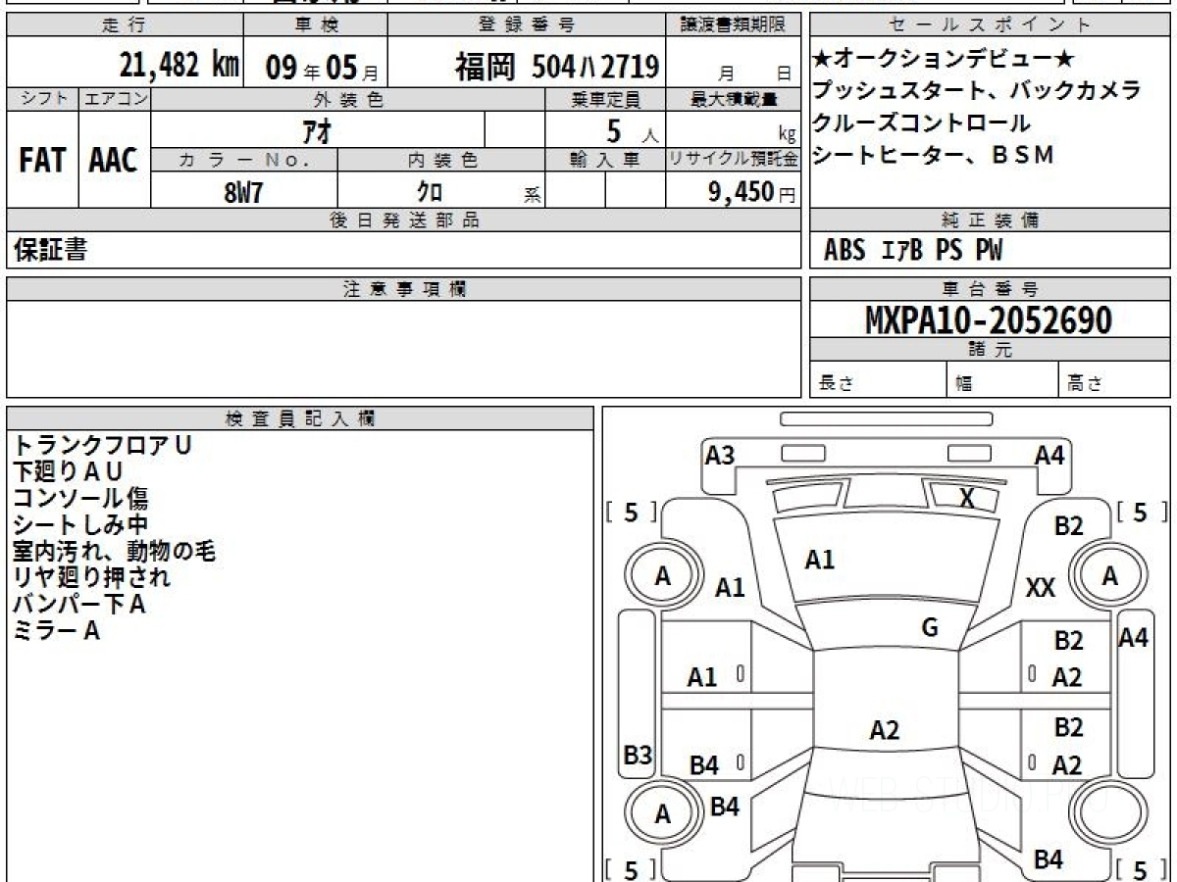This screenshot has width=1177, height=882.
Task: Select color number 8W7
Action: 244,192
